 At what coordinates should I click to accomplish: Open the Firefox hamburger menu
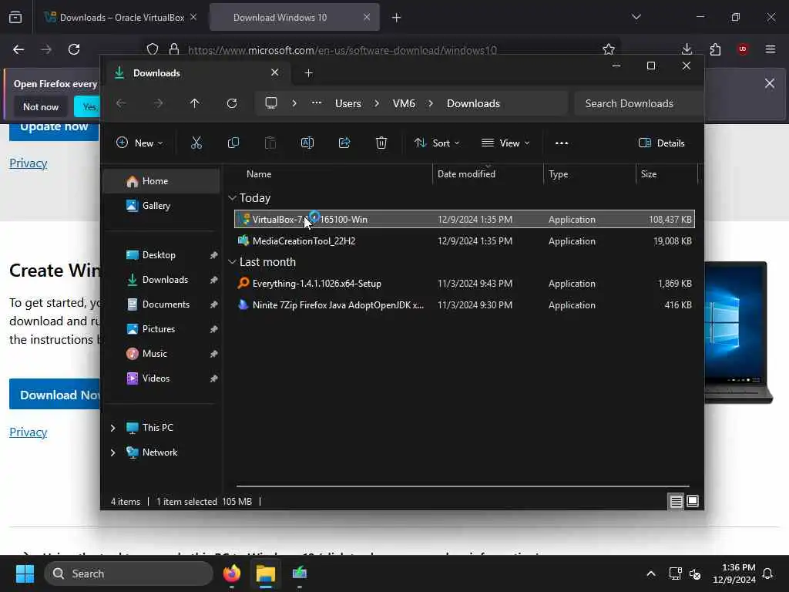771,49
